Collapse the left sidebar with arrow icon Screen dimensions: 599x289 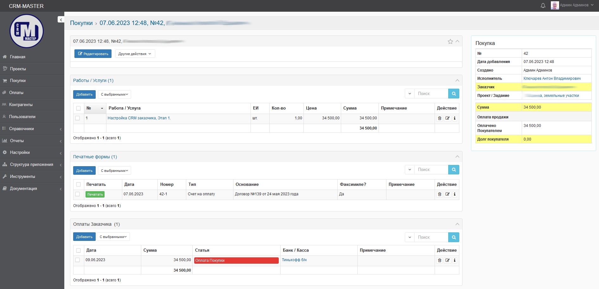coord(61,20)
